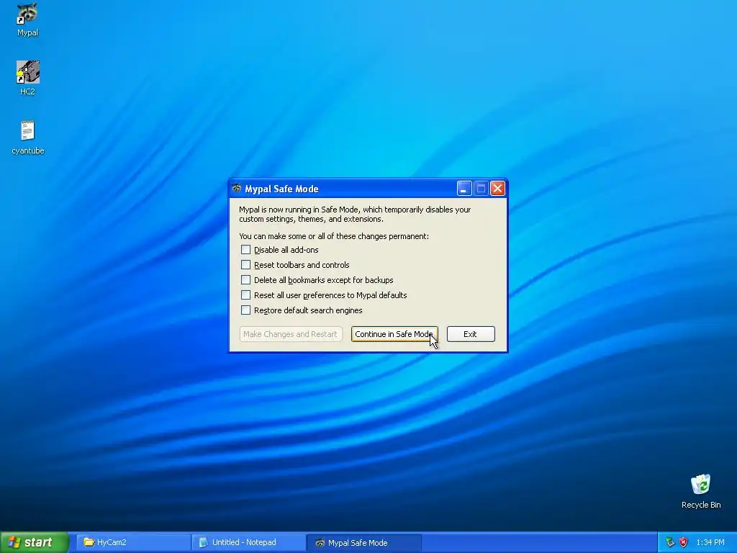Click the red shield security tray icon
Image resolution: width=737 pixels, height=553 pixels.
[684, 542]
